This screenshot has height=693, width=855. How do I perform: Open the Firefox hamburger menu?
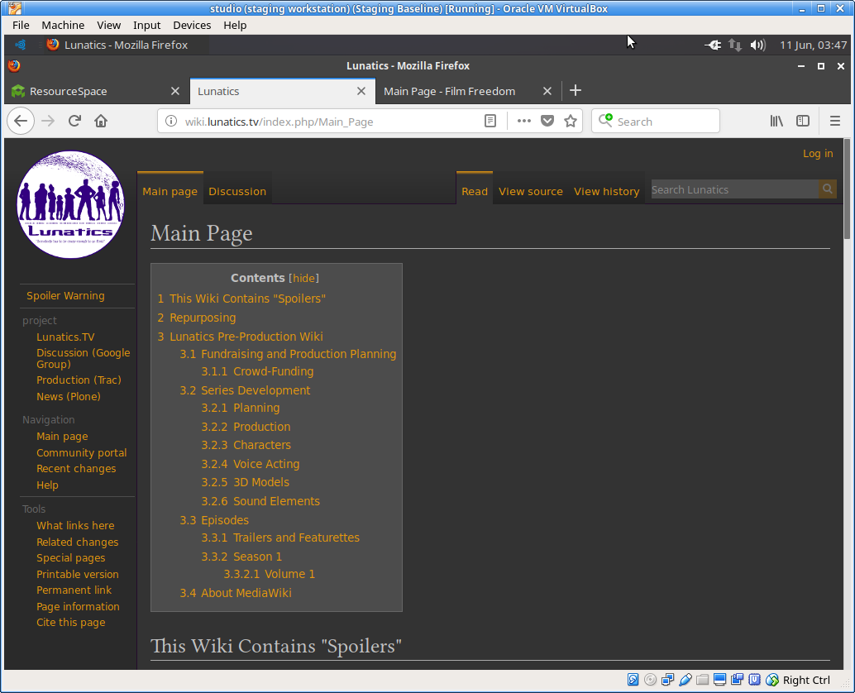[x=834, y=122]
